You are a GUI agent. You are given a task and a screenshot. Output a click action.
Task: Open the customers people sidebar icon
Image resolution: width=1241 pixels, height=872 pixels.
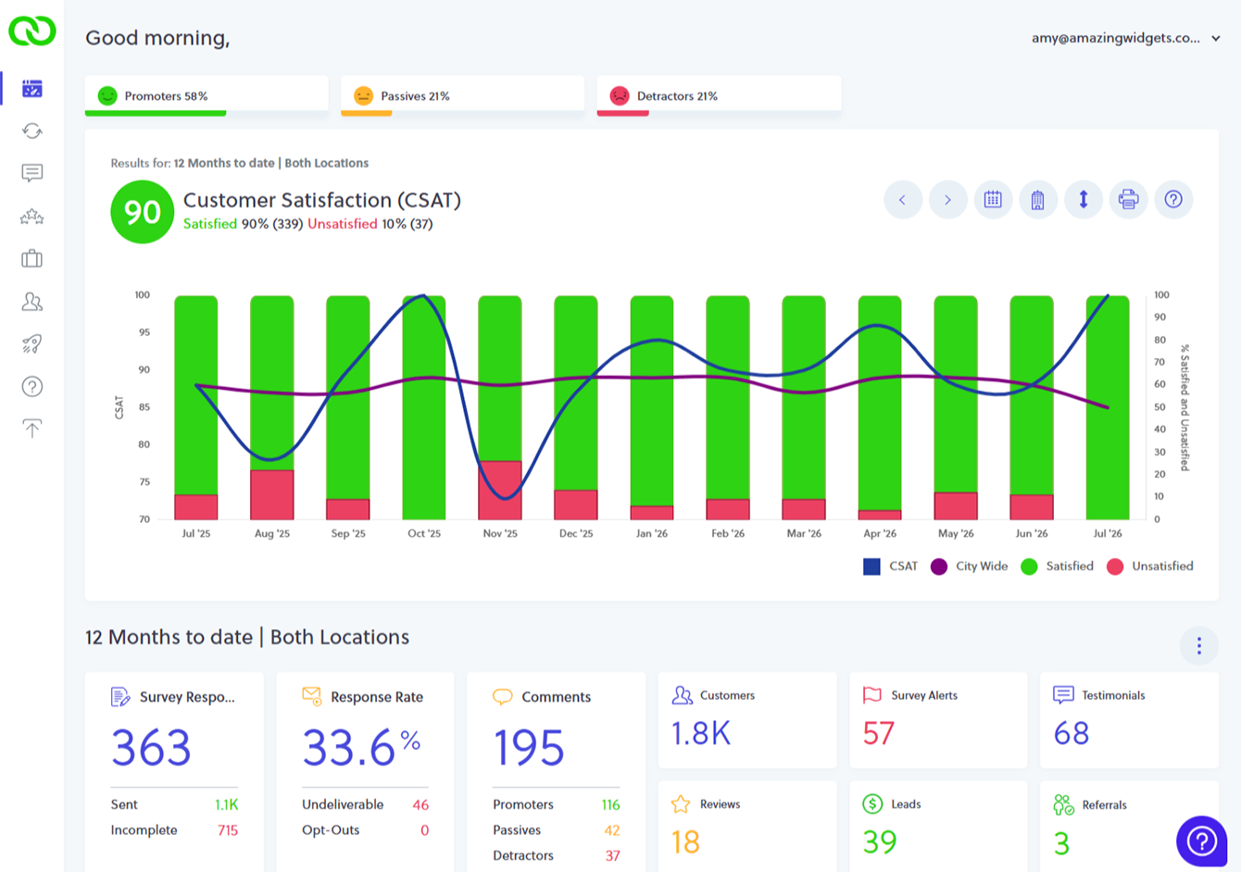(x=32, y=302)
